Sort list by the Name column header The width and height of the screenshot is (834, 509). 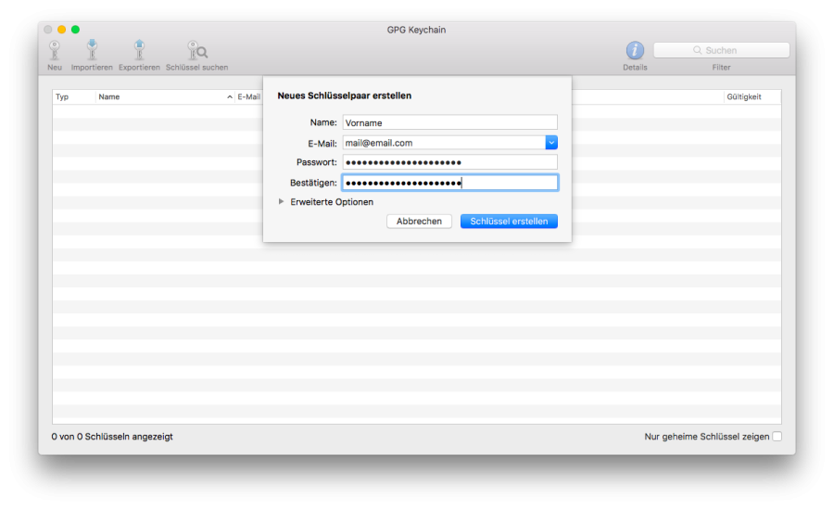pos(162,96)
